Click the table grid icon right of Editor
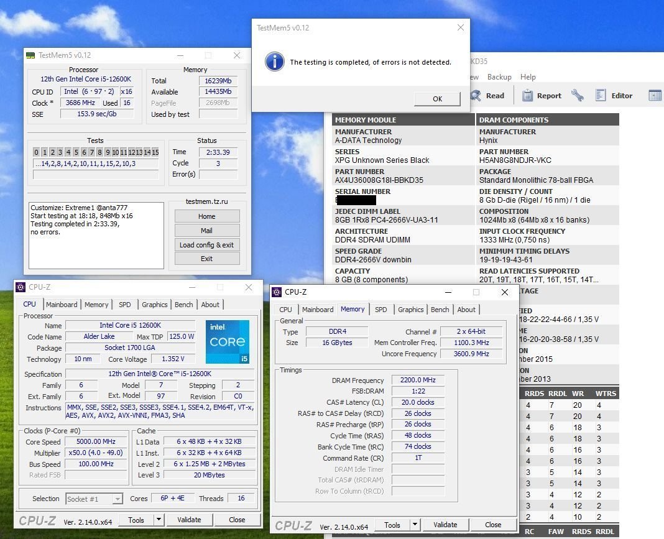This screenshot has width=664, height=539. 655,95
